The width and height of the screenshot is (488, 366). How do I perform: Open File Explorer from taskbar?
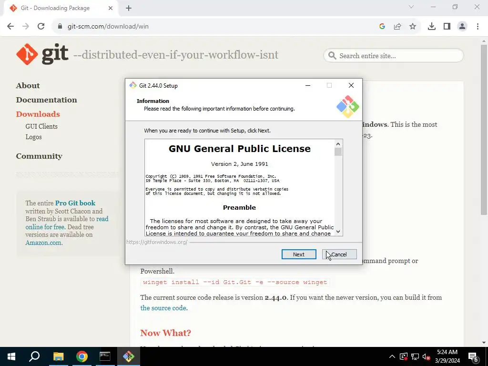[x=58, y=356]
